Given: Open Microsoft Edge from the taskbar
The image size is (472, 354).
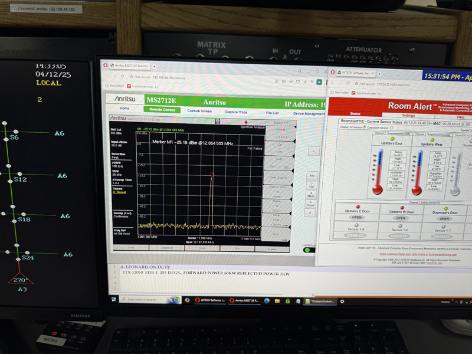Looking at the screenshot, I should click(267, 301).
